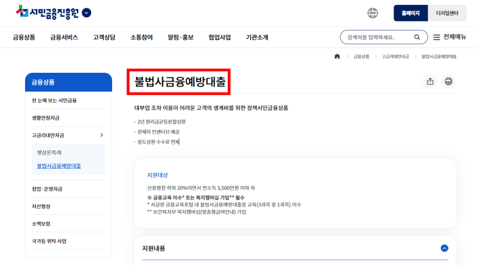
Task: Print the page with the printer icon
Action: tap(448, 81)
